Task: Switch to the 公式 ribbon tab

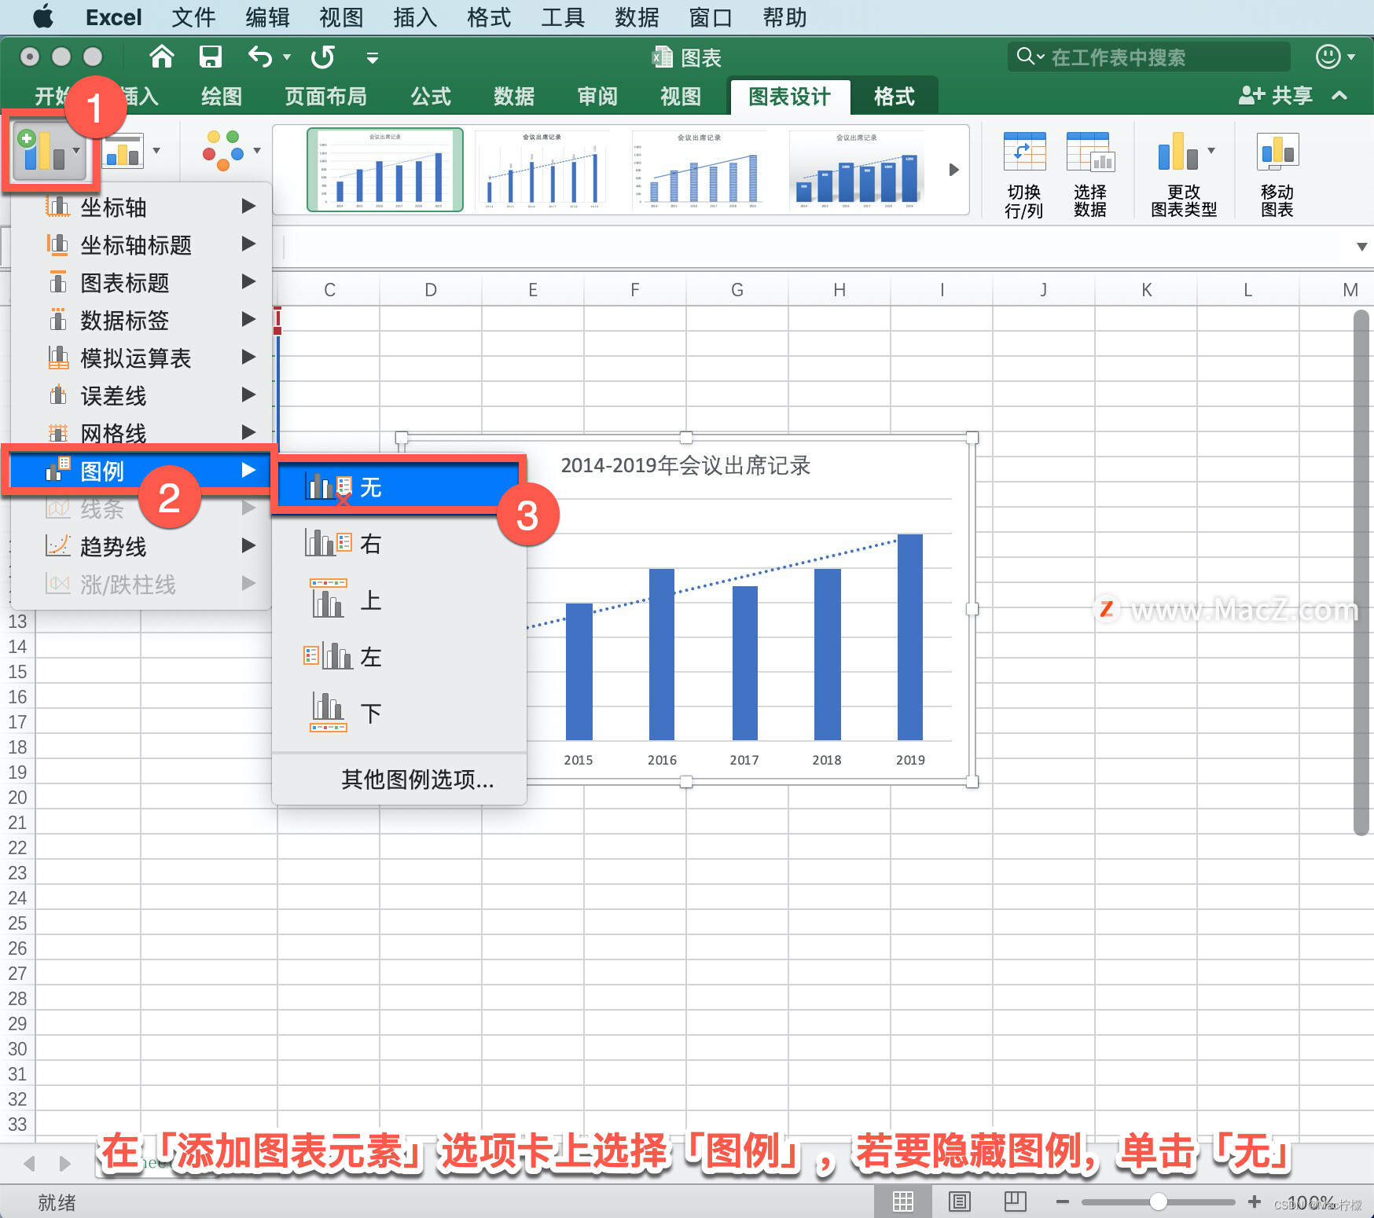Action: pyautogui.click(x=431, y=97)
